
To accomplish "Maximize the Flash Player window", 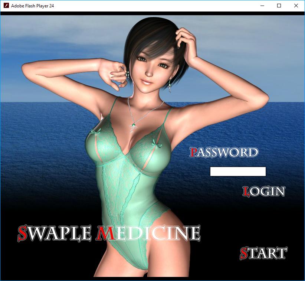I will coord(279,6).
